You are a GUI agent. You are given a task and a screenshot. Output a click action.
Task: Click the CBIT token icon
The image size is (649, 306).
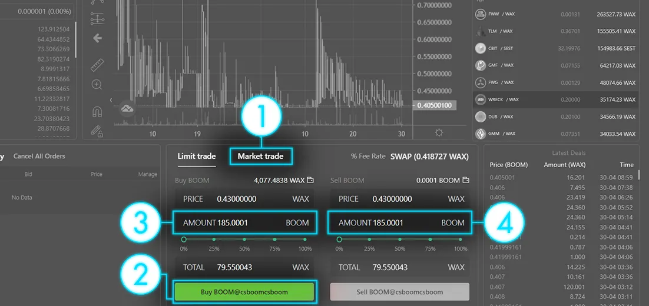480,48
